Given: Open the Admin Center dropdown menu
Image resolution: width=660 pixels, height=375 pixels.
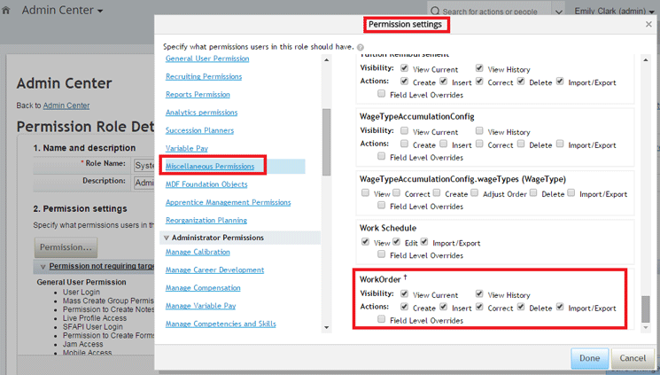Looking at the screenshot, I should tap(62, 10).
